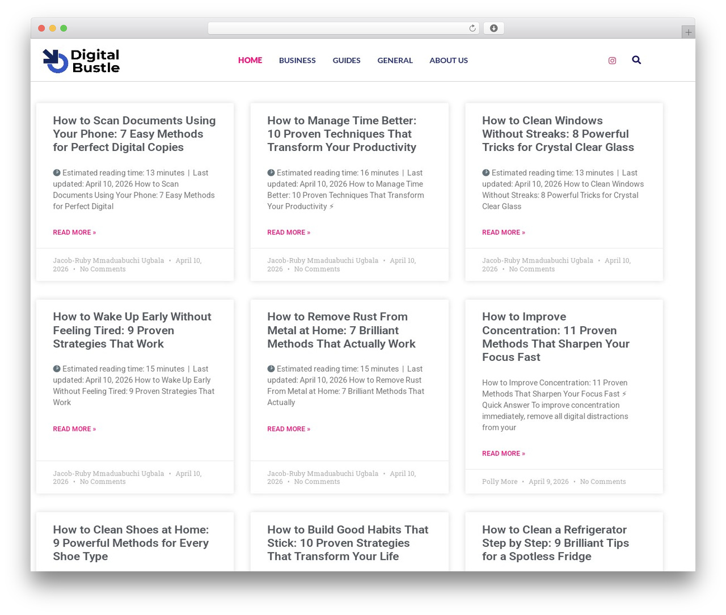Click the Clean Windows post's excerpt text
The width and height of the screenshot is (726, 615).
tap(563, 189)
